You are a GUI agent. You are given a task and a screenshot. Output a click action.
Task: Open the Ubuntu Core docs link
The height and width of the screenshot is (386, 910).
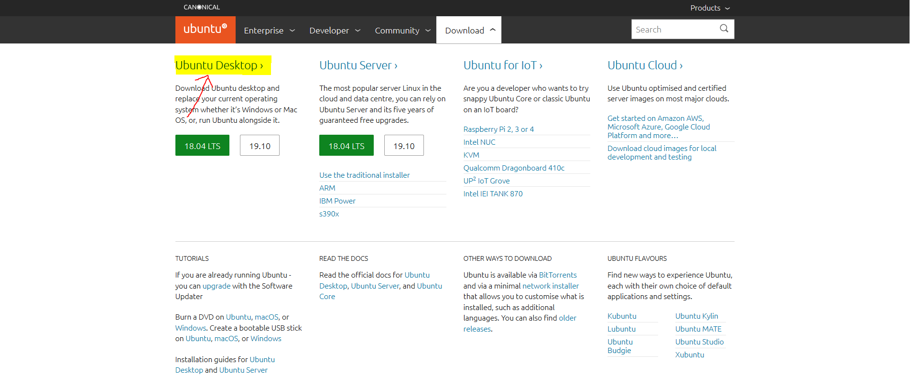pyautogui.click(x=381, y=291)
